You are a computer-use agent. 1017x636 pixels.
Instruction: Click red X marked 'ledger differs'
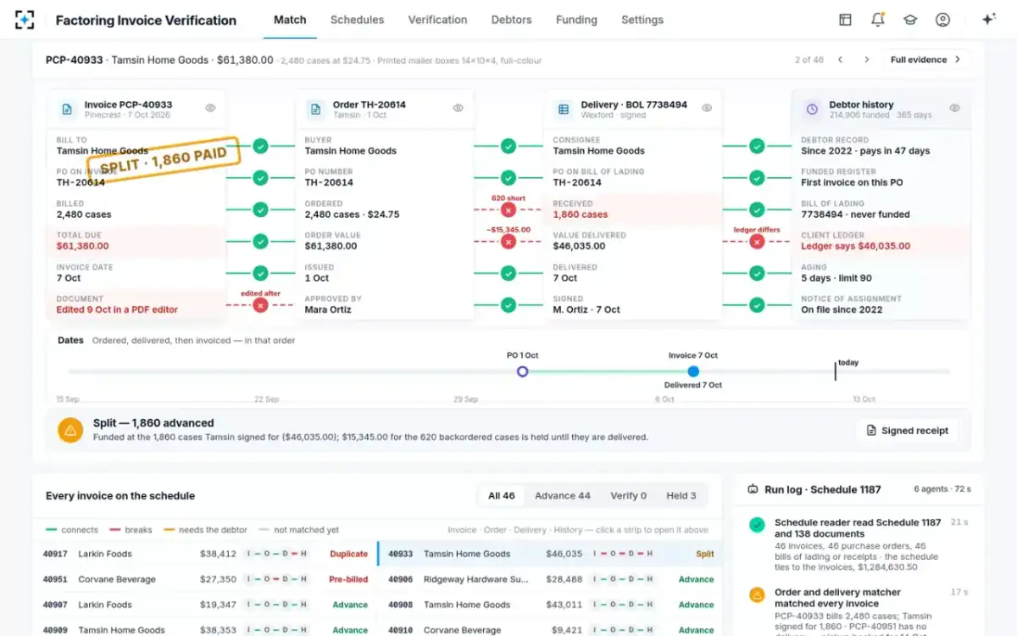(757, 242)
